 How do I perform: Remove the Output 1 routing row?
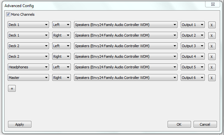pyautogui.click(x=212, y=25)
